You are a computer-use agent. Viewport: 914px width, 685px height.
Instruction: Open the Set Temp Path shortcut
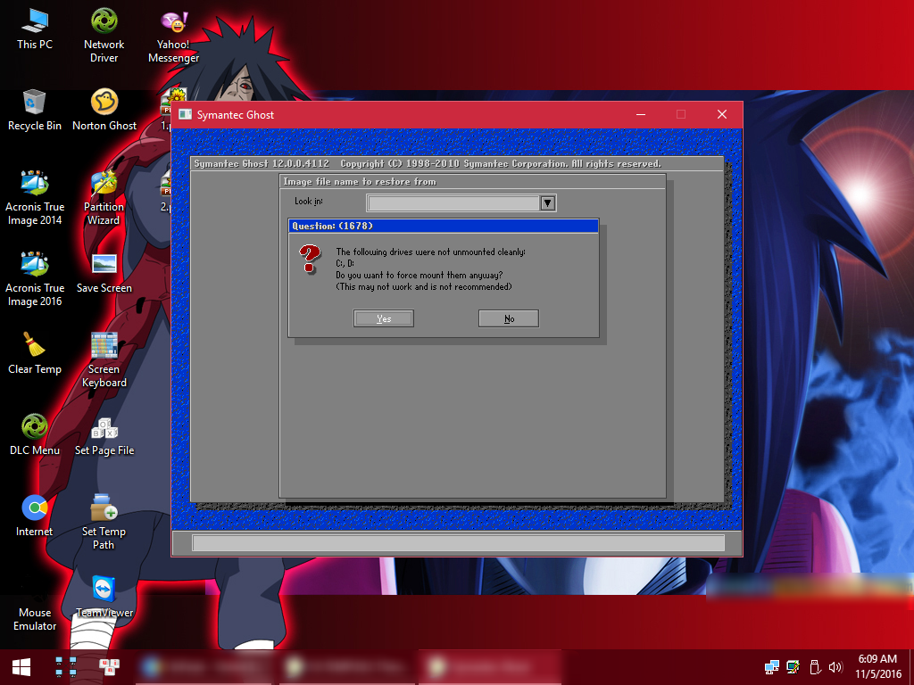[x=104, y=523]
